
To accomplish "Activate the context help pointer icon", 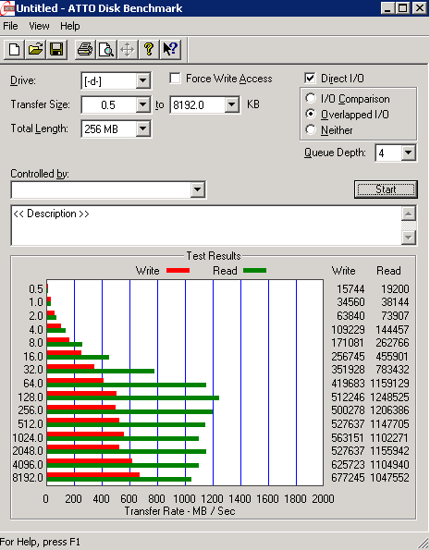I will (170, 50).
